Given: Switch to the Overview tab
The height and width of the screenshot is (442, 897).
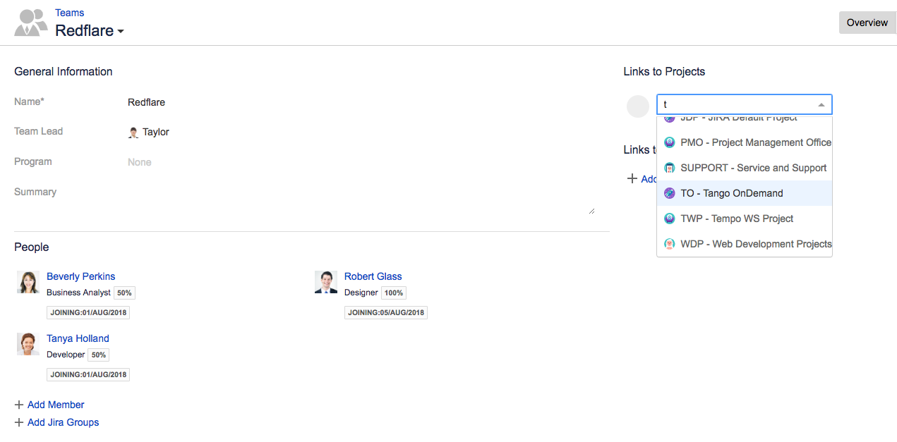Looking at the screenshot, I should coord(867,23).
